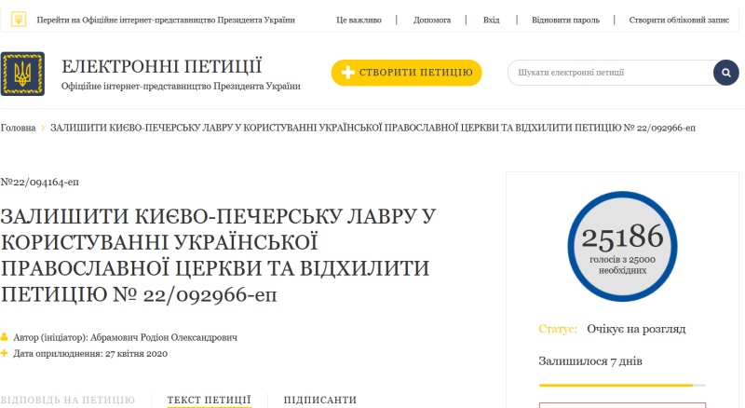Click Створити обліковий запис link
This screenshot has height=408, width=745.
[676, 20]
